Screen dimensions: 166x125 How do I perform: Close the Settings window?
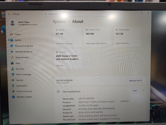tap(148, 13)
